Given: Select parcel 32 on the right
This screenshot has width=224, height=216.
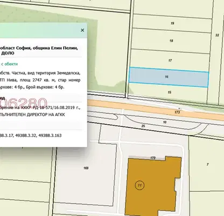Looking at the screenshot, I should click(217, 35).
